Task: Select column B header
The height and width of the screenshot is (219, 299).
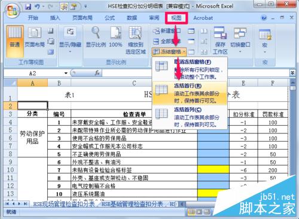Action: pos(59,83)
